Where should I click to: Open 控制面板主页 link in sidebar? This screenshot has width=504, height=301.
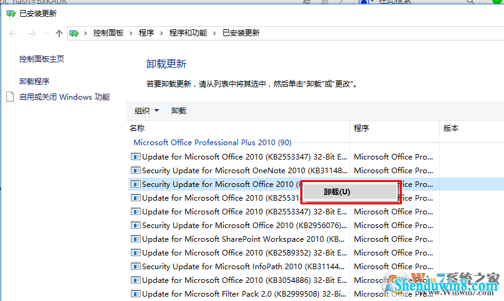tap(42, 59)
